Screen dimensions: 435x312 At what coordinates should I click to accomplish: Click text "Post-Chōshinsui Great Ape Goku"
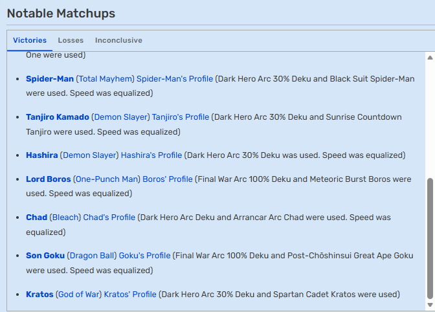(350, 256)
